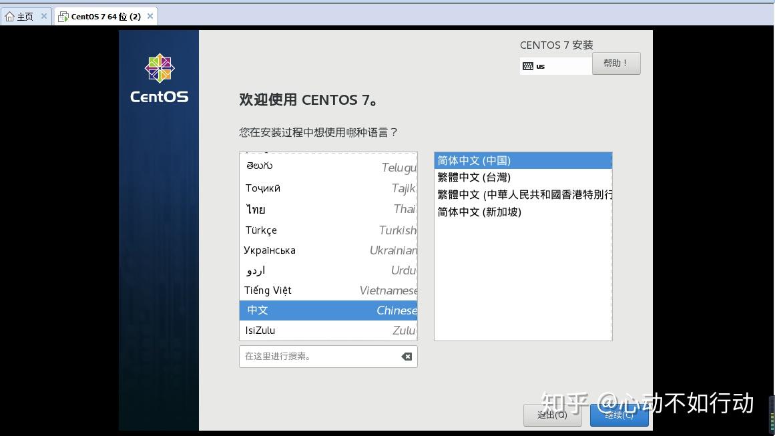Select Turkish (Türkçe) language
775x436 pixels.
328,230
